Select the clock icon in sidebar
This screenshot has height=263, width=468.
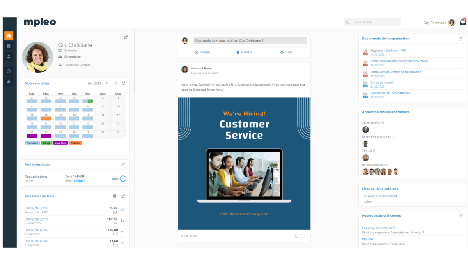click(9, 71)
